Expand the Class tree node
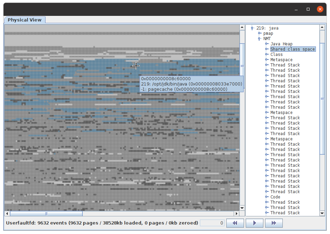The width and height of the screenshot is (330, 234). [267, 55]
